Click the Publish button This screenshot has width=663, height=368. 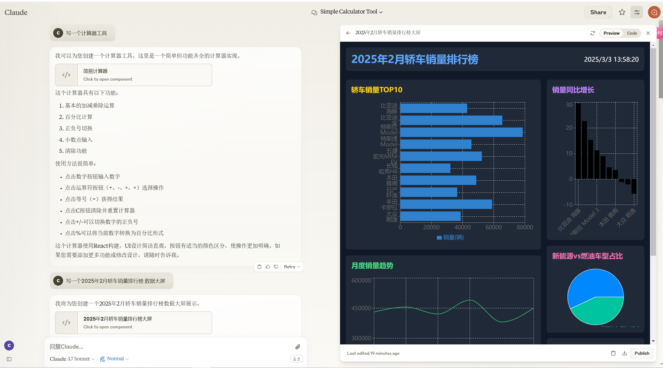coord(642,353)
